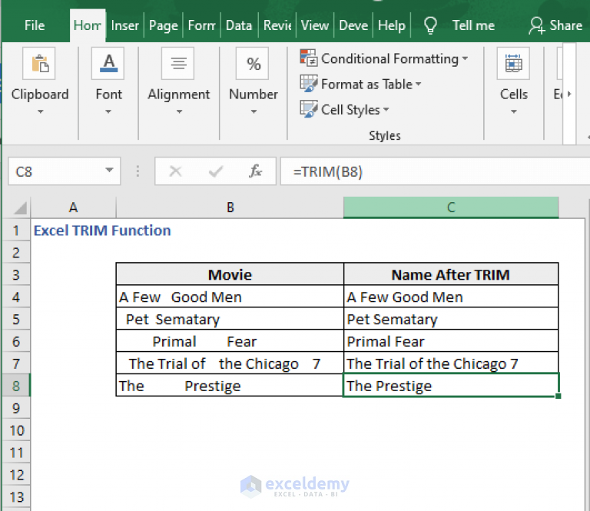Open the Conditional Formatting dropdown arrow
590x511 pixels.
tap(465, 58)
